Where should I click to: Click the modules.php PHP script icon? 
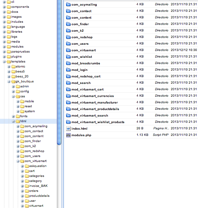68,135
